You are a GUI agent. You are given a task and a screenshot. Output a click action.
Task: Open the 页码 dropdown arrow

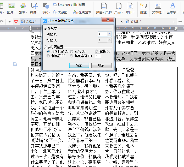[x=122, y=12]
